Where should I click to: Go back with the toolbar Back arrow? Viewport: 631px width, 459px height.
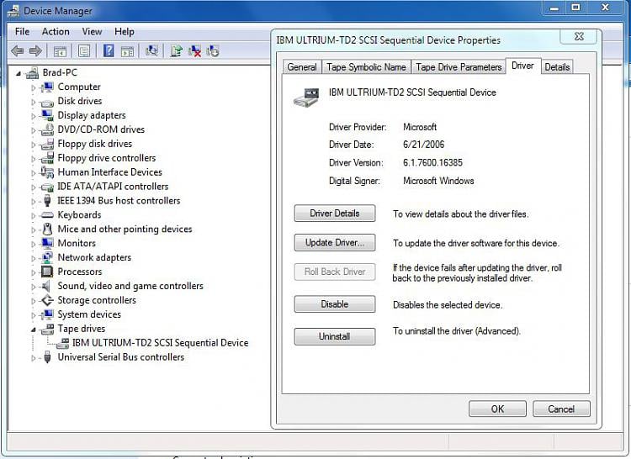click(x=18, y=51)
